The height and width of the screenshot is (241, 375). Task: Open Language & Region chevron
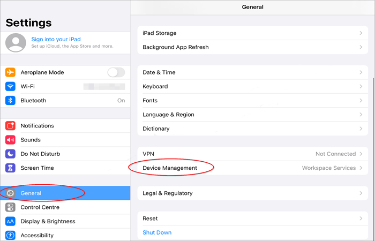click(361, 115)
